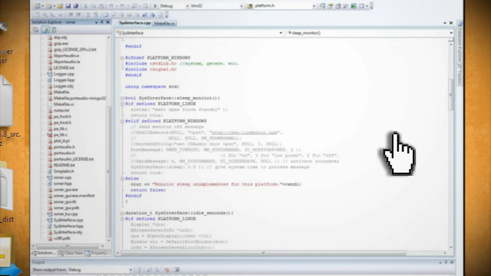
Task: Open the Database Explorer side tab
Action: click(x=459, y=42)
